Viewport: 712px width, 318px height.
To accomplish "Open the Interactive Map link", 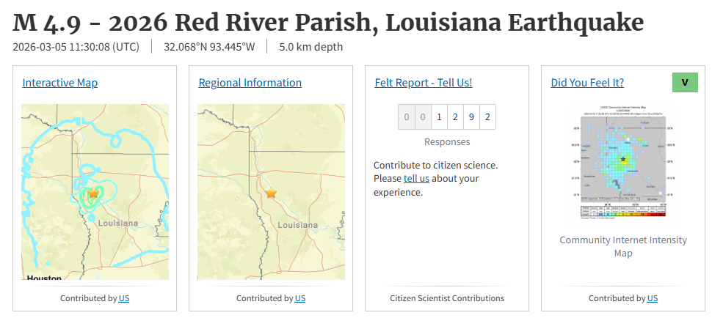I will 60,83.
